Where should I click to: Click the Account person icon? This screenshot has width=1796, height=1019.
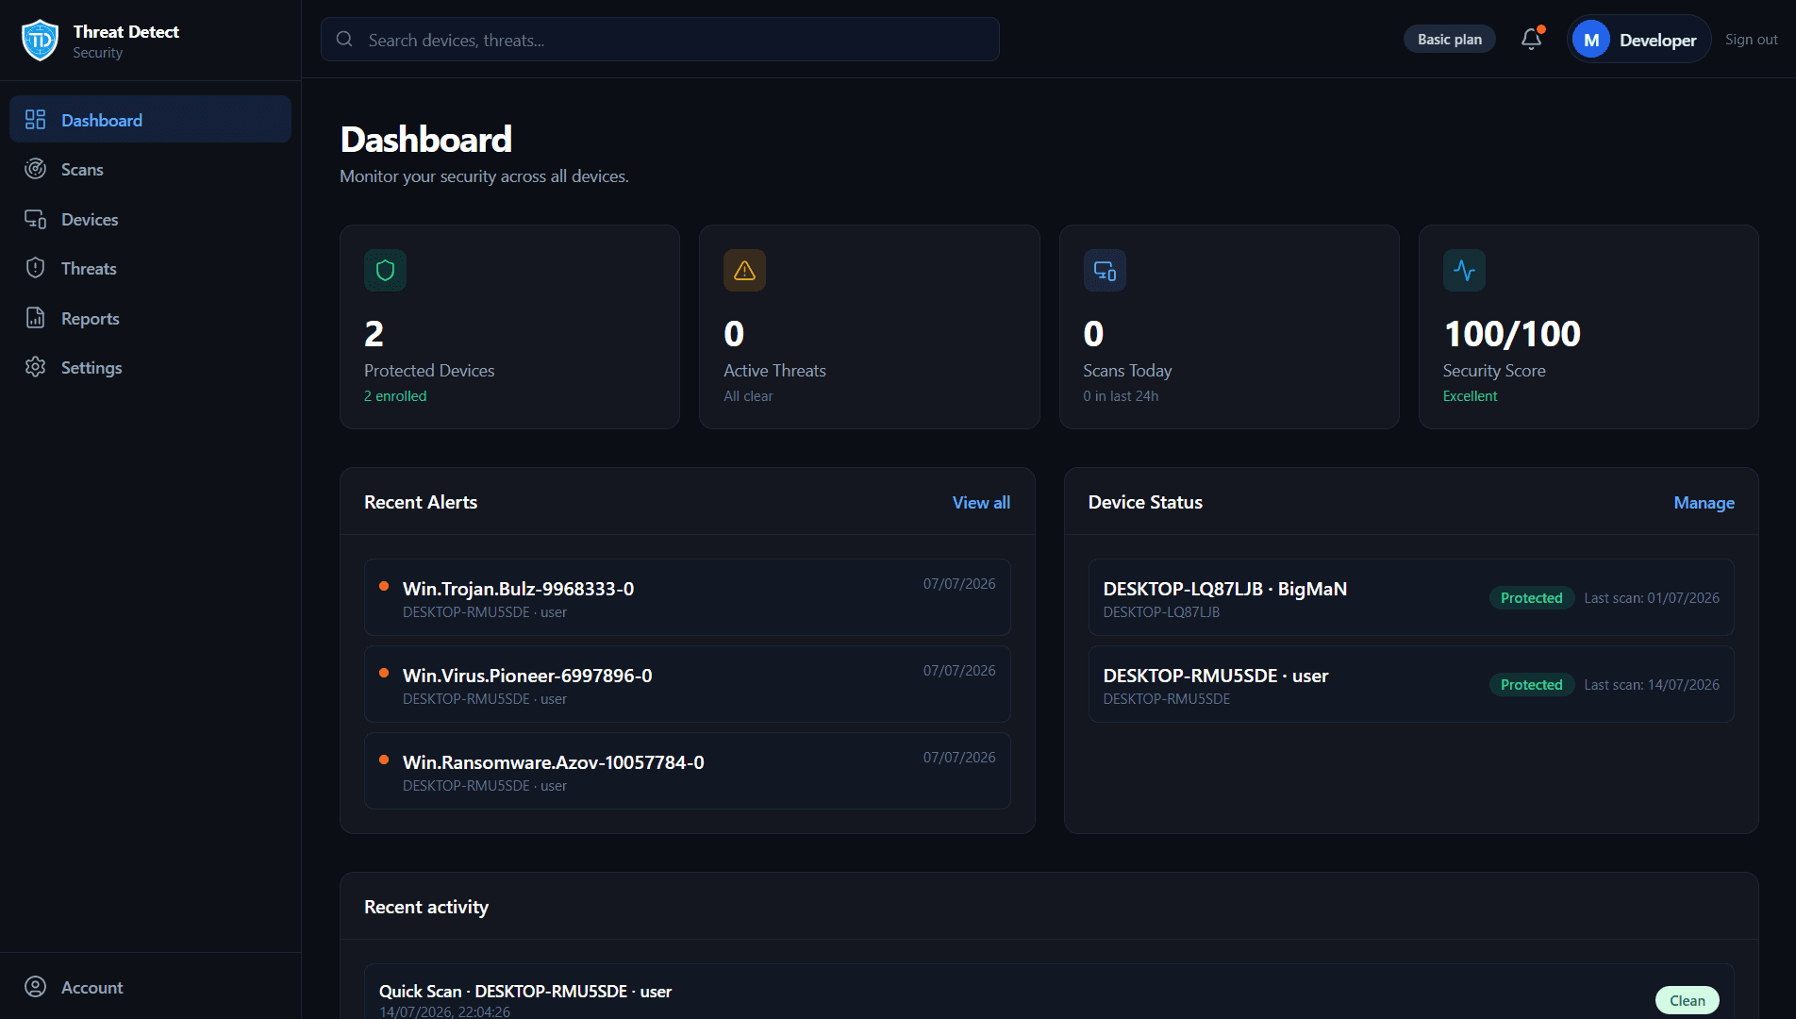pos(35,987)
